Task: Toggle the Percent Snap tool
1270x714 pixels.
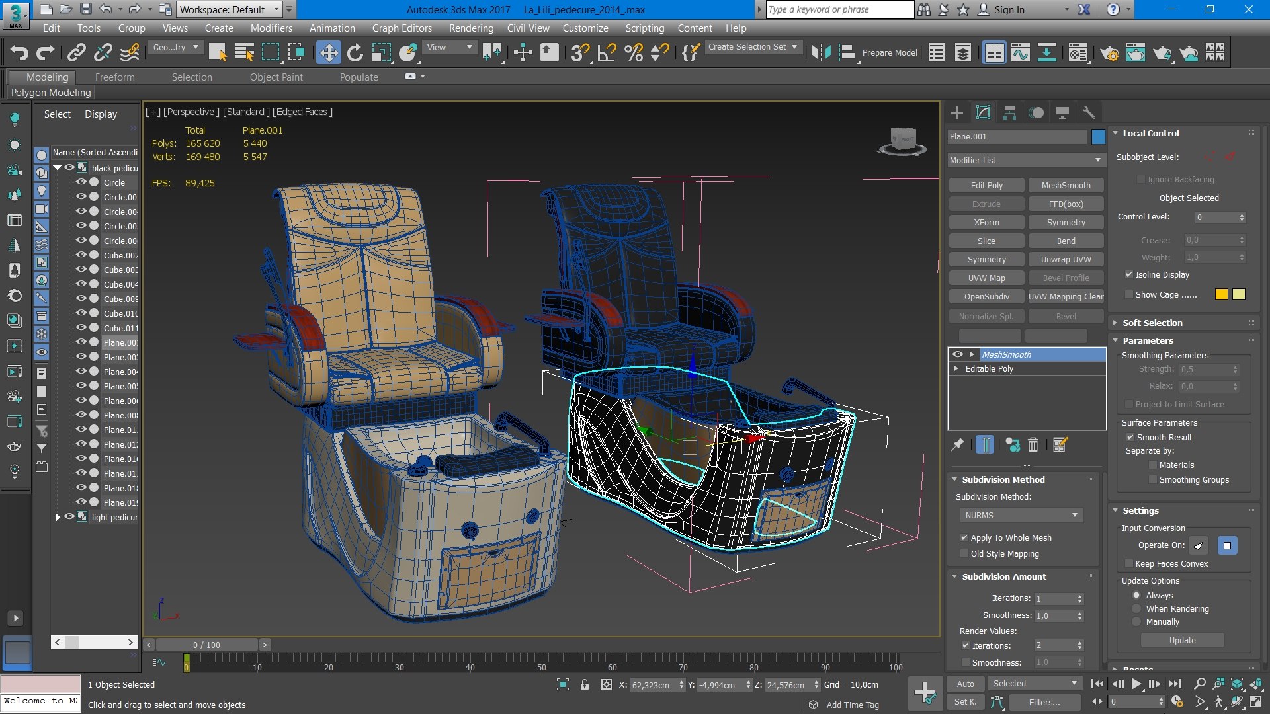Action: (x=633, y=52)
